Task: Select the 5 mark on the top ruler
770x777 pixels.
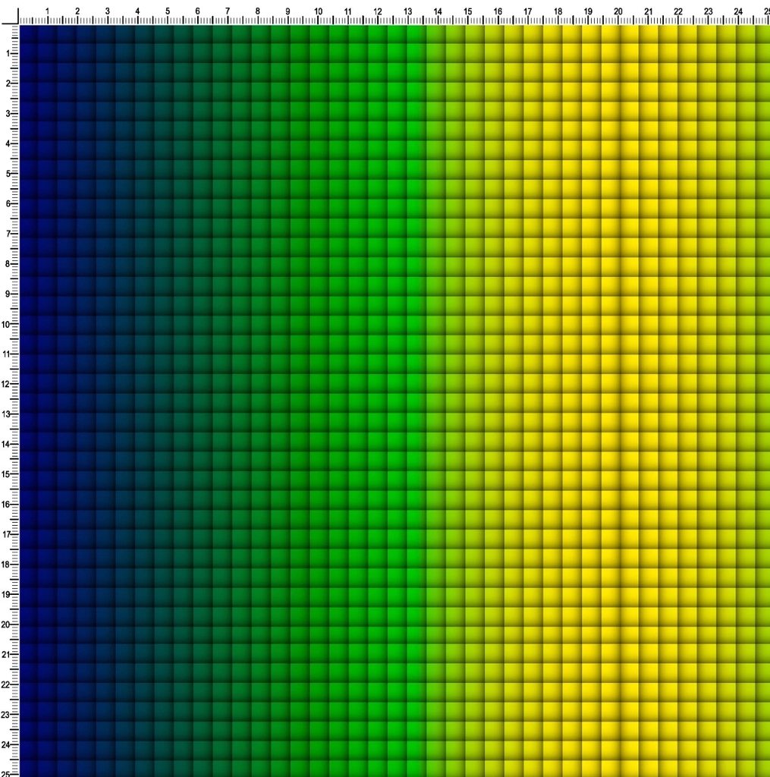Action: pos(168,11)
